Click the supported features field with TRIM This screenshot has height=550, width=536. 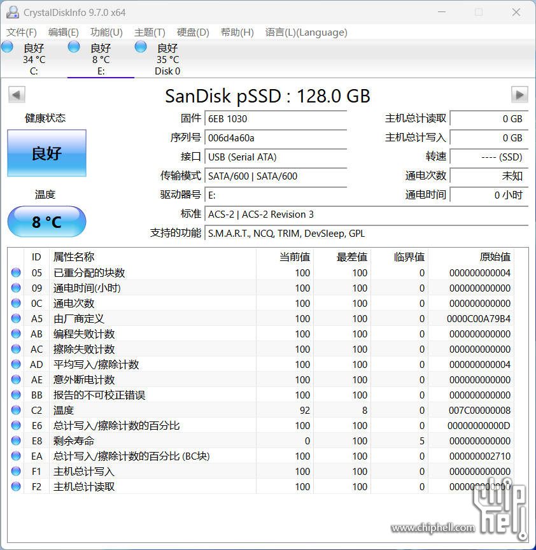[x=367, y=233]
